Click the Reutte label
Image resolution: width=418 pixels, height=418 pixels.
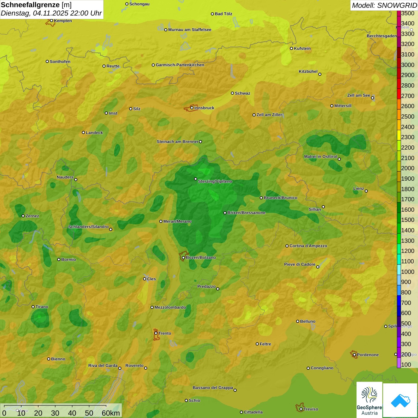click(113, 66)
